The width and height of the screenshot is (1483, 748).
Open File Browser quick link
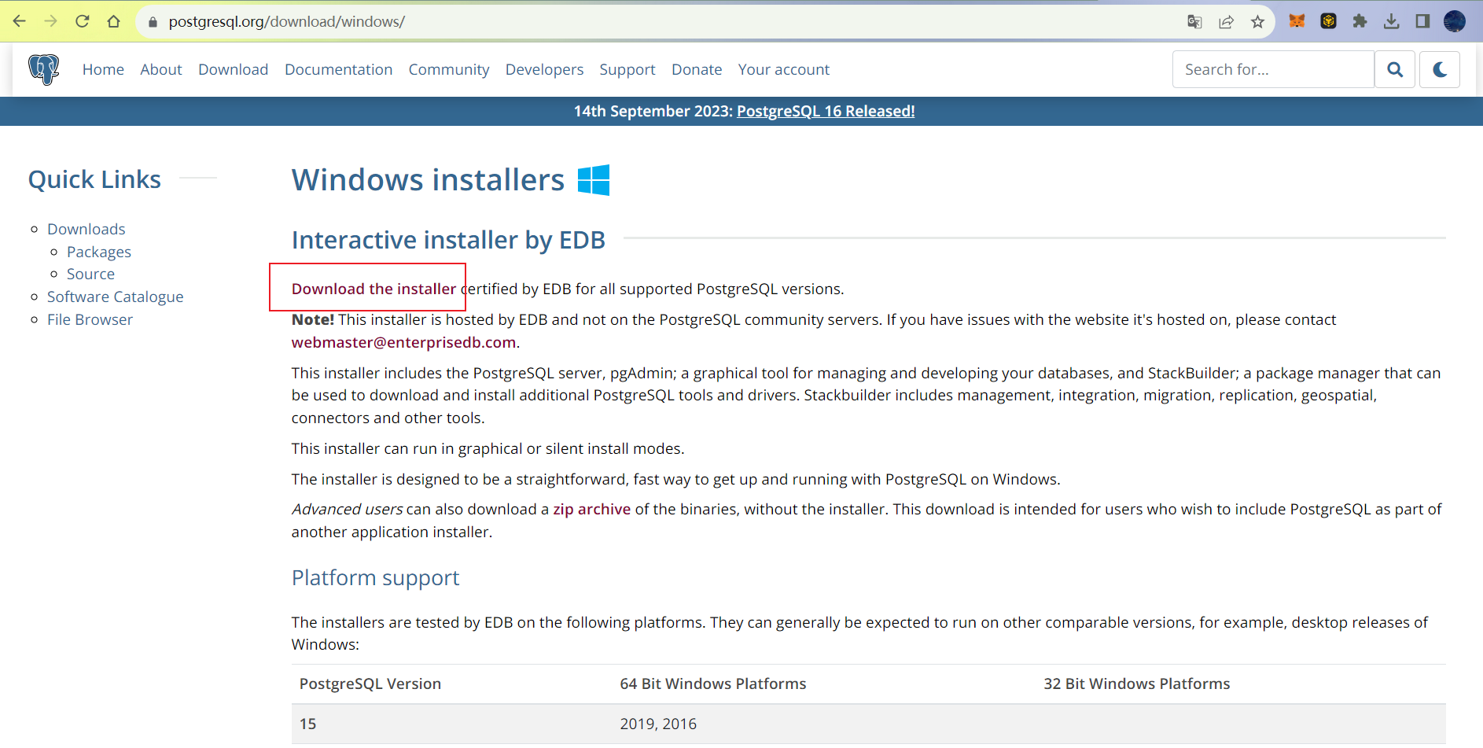pyautogui.click(x=90, y=319)
